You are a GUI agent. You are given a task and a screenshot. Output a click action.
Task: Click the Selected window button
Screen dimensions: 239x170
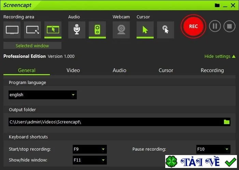32,46
